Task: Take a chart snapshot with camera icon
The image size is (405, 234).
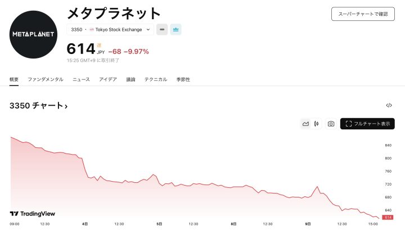Action: (331, 124)
